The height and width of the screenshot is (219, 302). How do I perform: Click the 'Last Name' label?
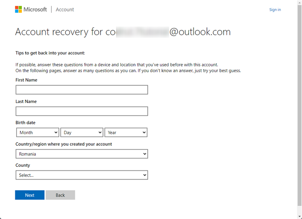pos(26,101)
